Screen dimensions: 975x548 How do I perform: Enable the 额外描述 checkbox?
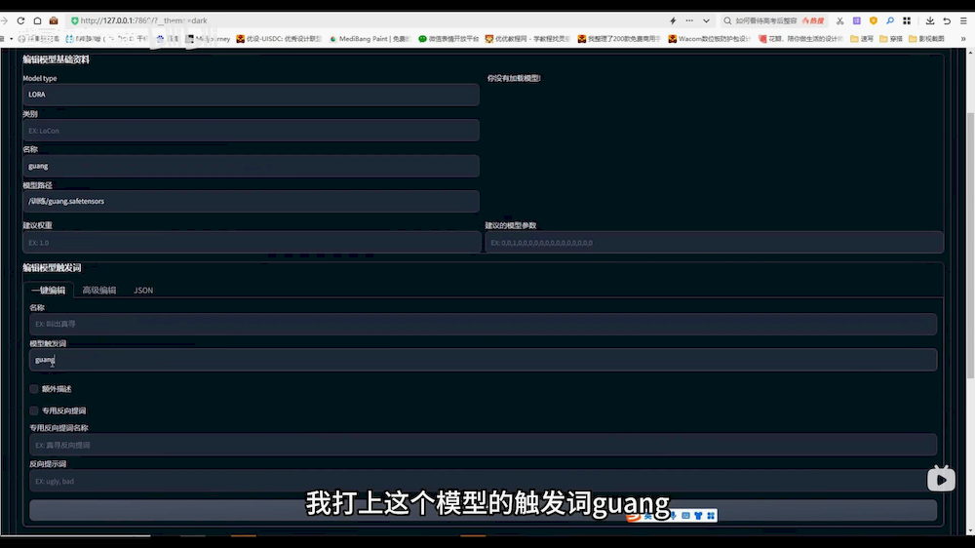[x=34, y=388]
